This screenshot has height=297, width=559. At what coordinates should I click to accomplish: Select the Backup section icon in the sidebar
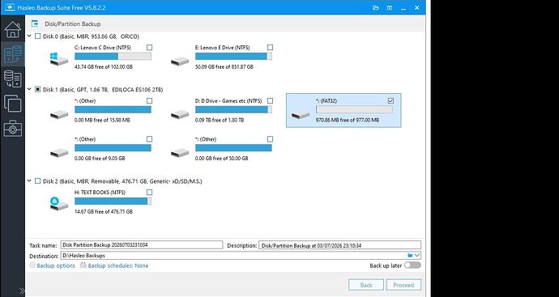(13, 54)
